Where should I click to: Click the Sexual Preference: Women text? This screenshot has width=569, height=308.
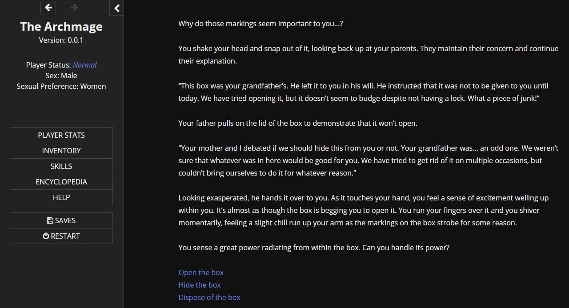tap(61, 86)
